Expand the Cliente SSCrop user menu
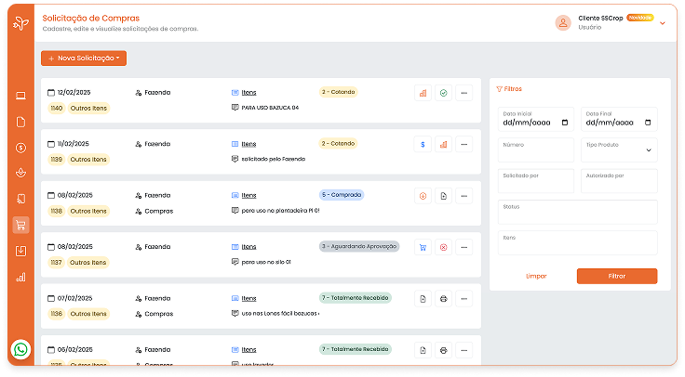The width and height of the screenshot is (685, 377). click(x=663, y=23)
